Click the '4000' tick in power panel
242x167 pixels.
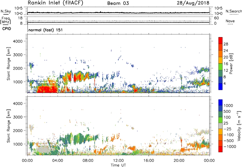click(x=18, y=41)
